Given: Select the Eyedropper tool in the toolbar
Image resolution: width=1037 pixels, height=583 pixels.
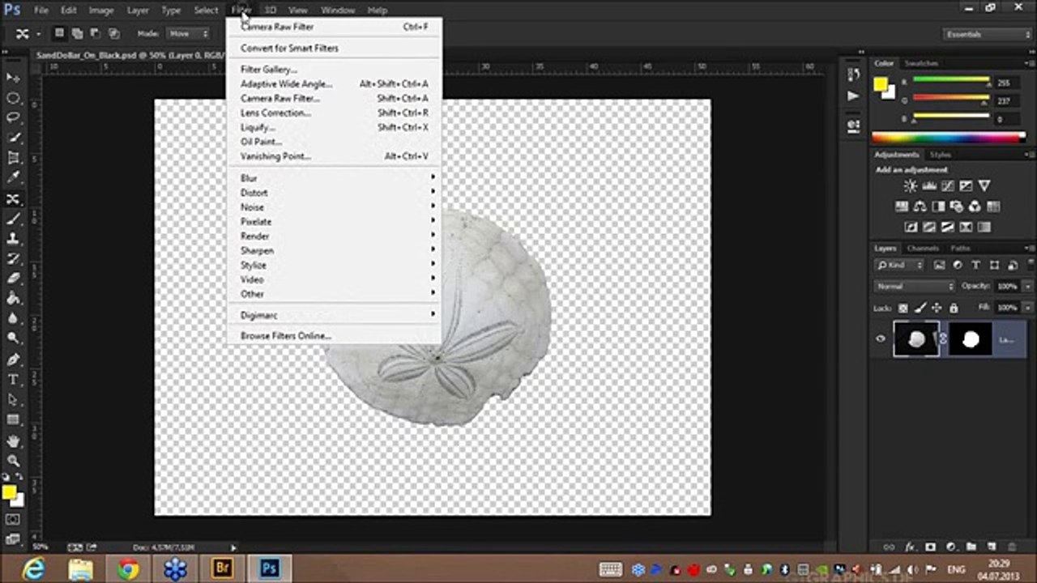Looking at the screenshot, I should coord(13,178).
